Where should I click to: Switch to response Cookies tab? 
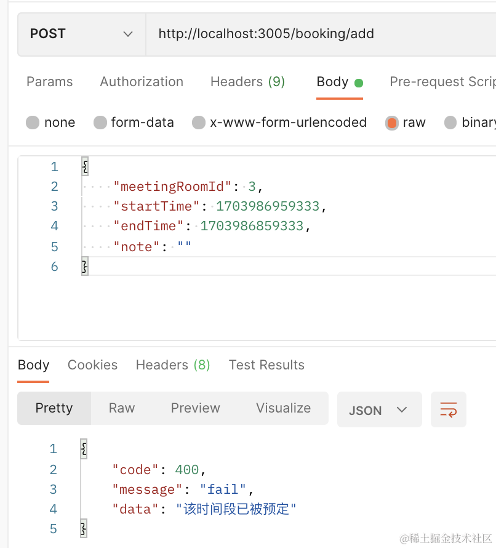point(92,365)
